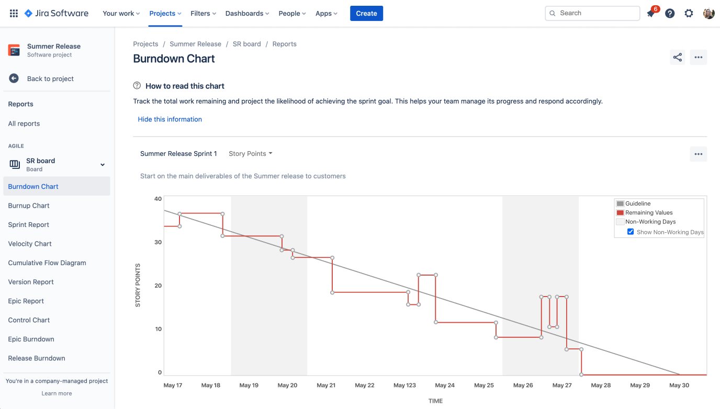Click the Back to project arrow icon

[x=14, y=78]
